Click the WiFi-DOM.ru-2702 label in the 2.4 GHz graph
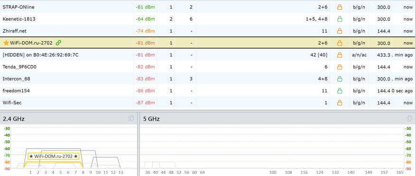The height and width of the screenshot is (176, 416). click(x=54, y=157)
